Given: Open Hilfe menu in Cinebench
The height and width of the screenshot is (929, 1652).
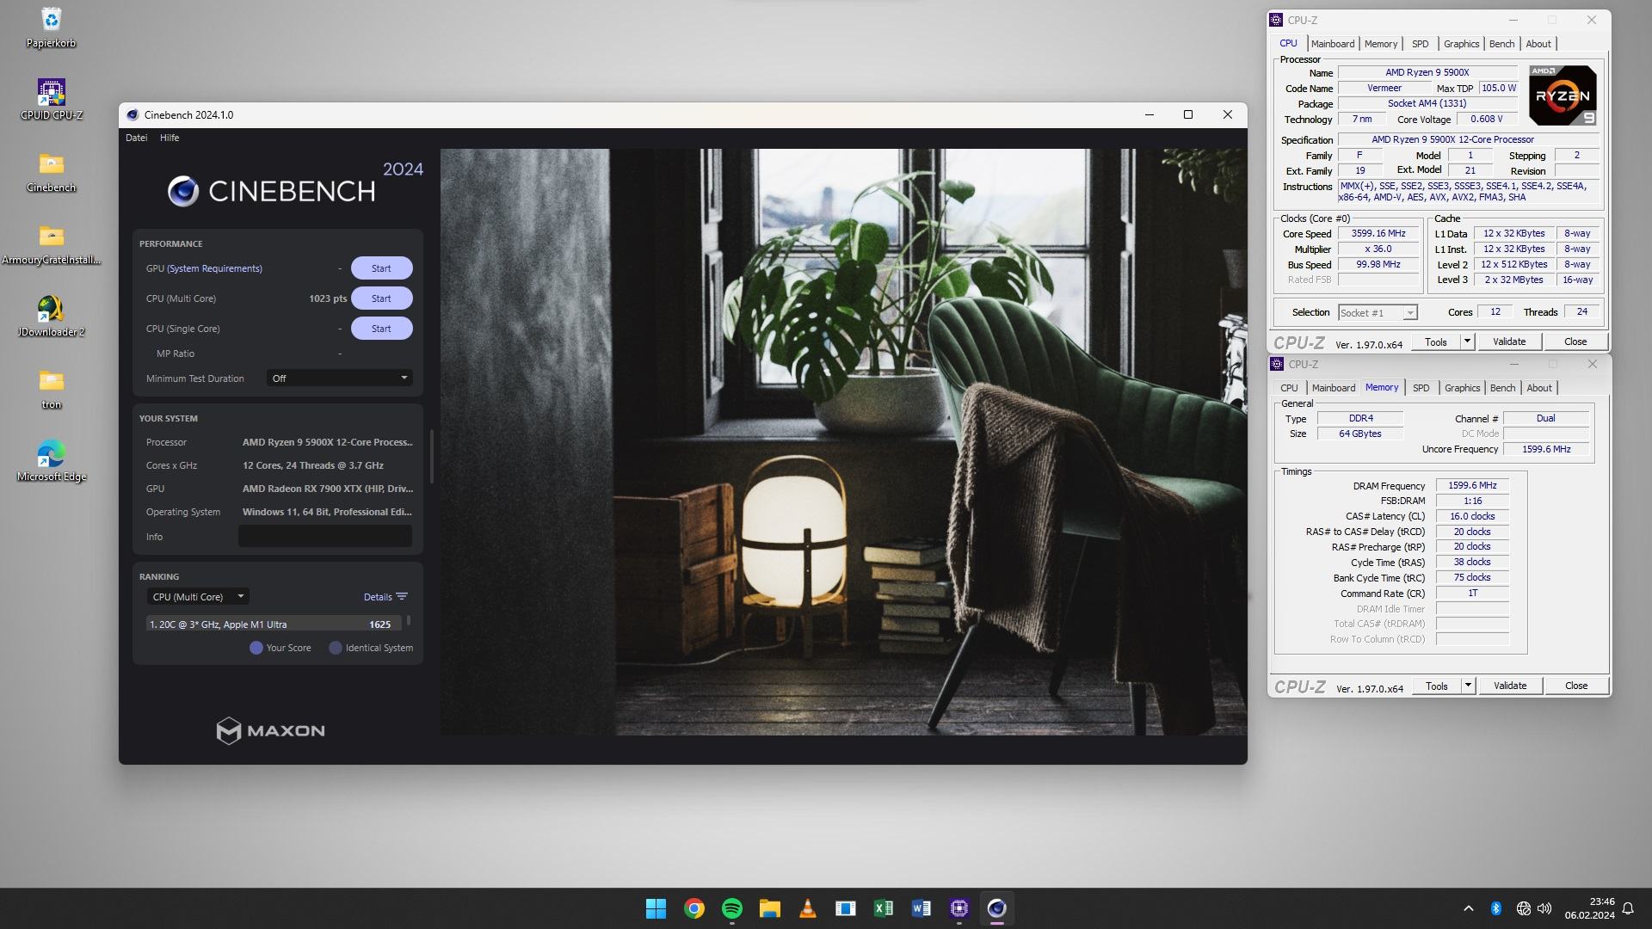Looking at the screenshot, I should tap(170, 138).
